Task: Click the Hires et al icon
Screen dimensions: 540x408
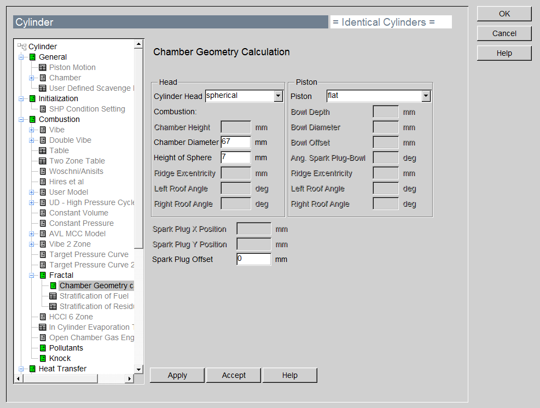Action: click(43, 182)
